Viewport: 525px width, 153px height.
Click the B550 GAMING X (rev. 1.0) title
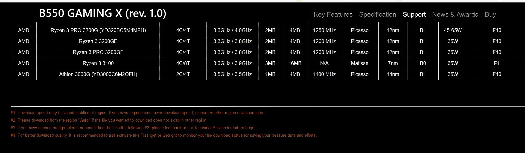click(x=103, y=13)
